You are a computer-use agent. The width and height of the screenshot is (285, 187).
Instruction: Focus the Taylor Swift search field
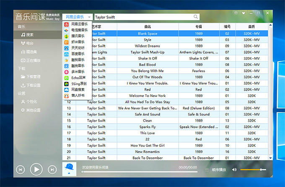pyautogui.click(x=144, y=17)
